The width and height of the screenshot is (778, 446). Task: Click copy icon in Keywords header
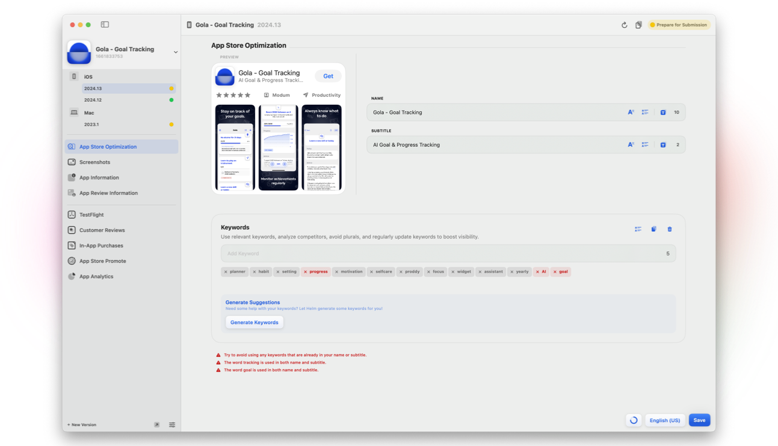pyautogui.click(x=653, y=229)
